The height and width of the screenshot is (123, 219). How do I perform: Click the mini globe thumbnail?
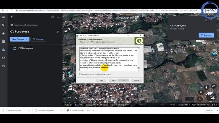pos(211,96)
